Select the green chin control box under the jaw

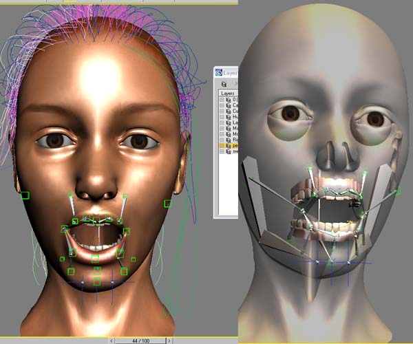(x=97, y=281)
